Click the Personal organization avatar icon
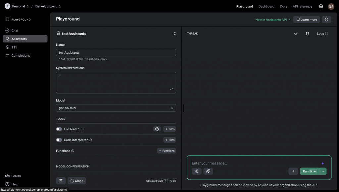This screenshot has width=339, height=192. click(x=7, y=6)
